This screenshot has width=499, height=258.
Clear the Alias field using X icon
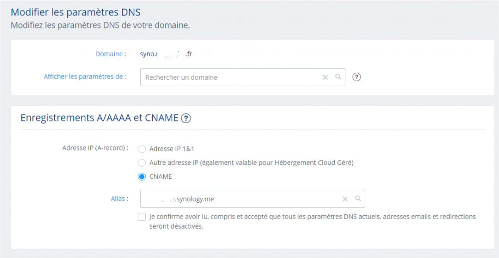pyautogui.click(x=345, y=199)
